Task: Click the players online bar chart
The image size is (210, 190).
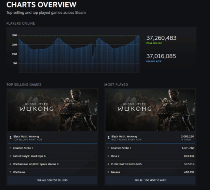Action: [79, 54]
